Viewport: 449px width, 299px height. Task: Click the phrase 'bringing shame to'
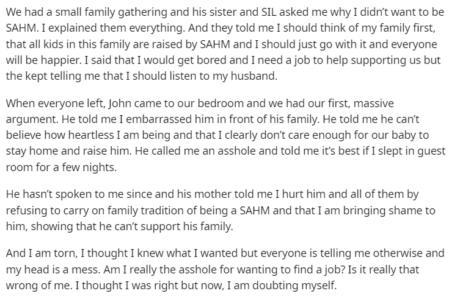389,211
